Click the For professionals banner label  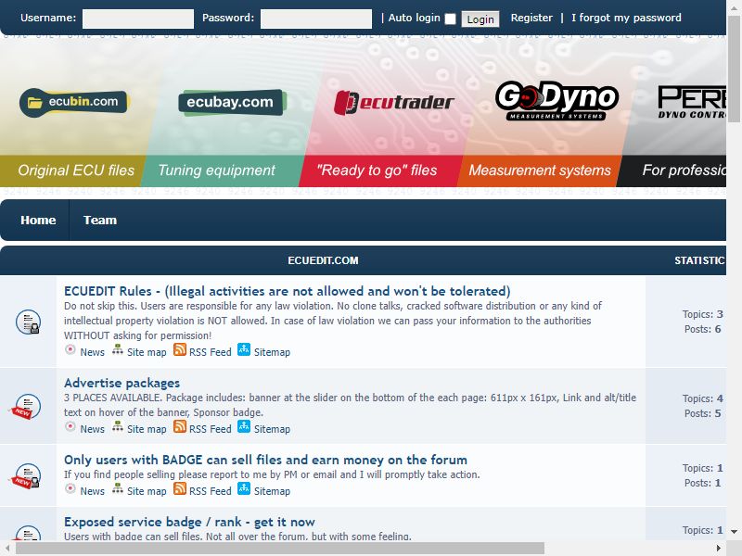point(684,171)
